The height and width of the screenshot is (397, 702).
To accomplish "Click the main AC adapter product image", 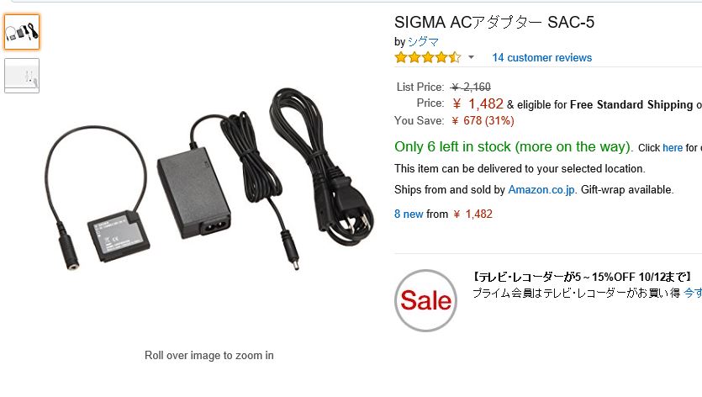I will pos(209,180).
